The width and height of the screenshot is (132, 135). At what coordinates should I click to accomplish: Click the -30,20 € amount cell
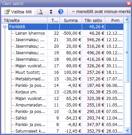71,79
